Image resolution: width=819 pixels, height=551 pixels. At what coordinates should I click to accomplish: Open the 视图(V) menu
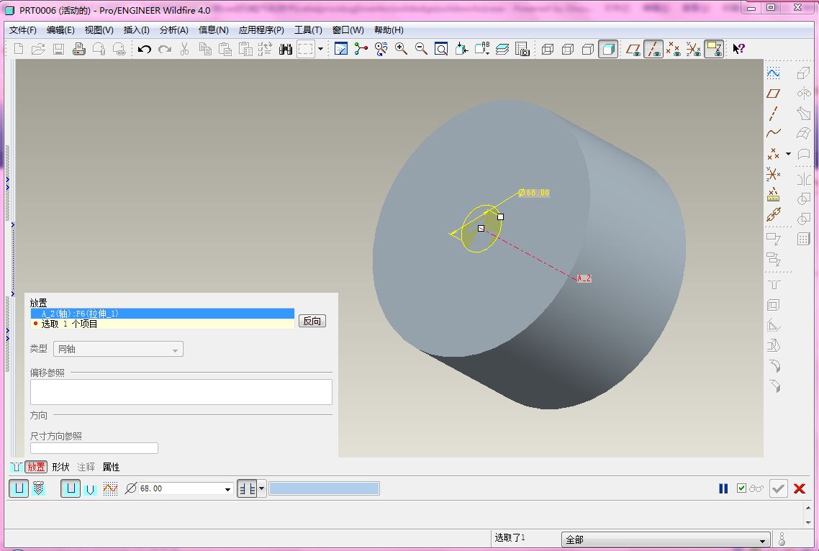[99, 30]
